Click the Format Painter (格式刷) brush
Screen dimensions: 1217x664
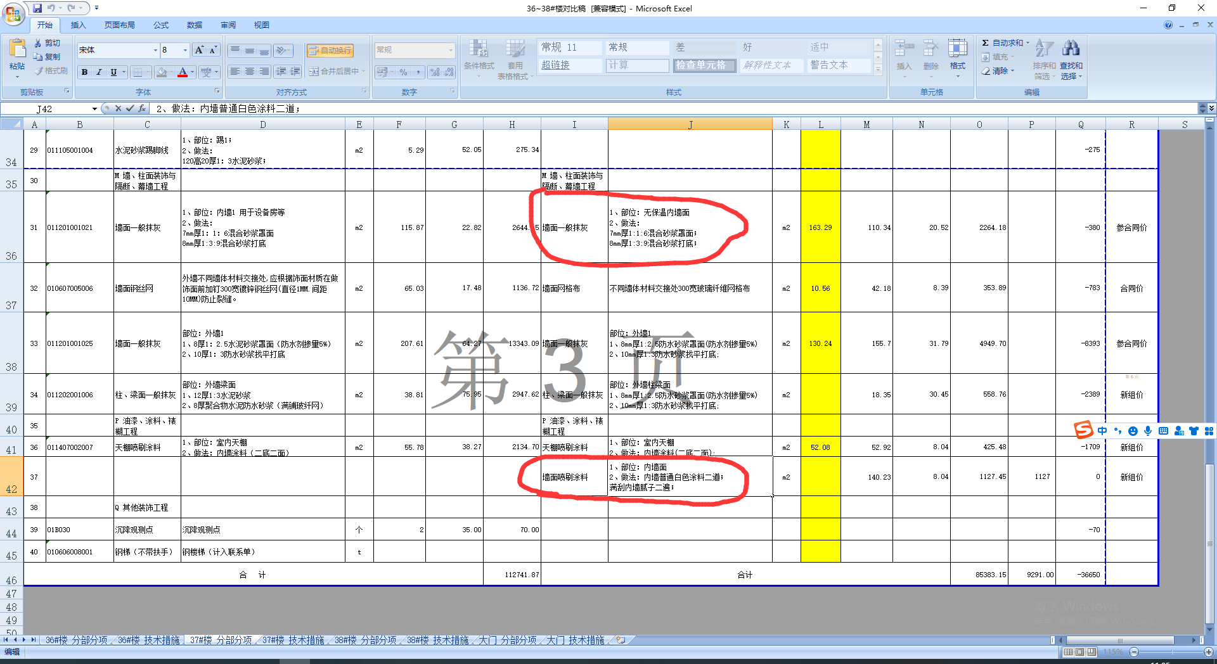coord(52,71)
